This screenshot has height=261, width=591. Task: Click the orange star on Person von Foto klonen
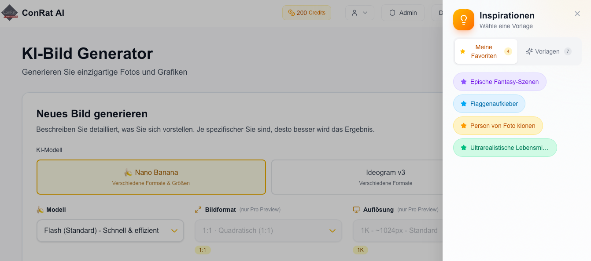click(x=463, y=126)
